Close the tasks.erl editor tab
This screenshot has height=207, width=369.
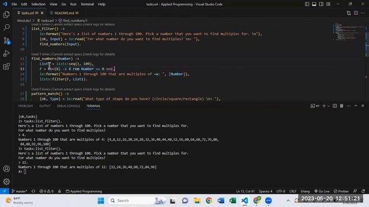point(42,13)
